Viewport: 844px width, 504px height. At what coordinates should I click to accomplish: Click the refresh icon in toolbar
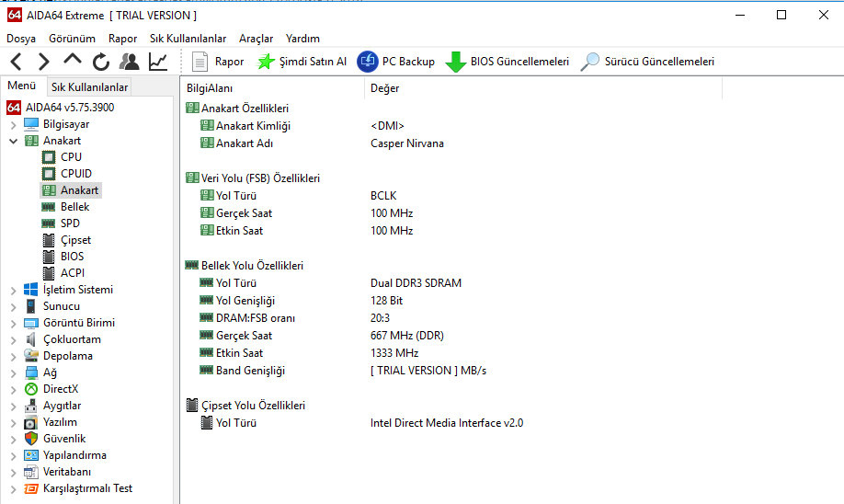pos(100,62)
